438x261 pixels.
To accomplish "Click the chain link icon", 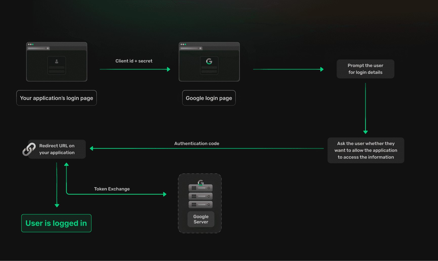I will pyautogui.click(x=29, y=149).
